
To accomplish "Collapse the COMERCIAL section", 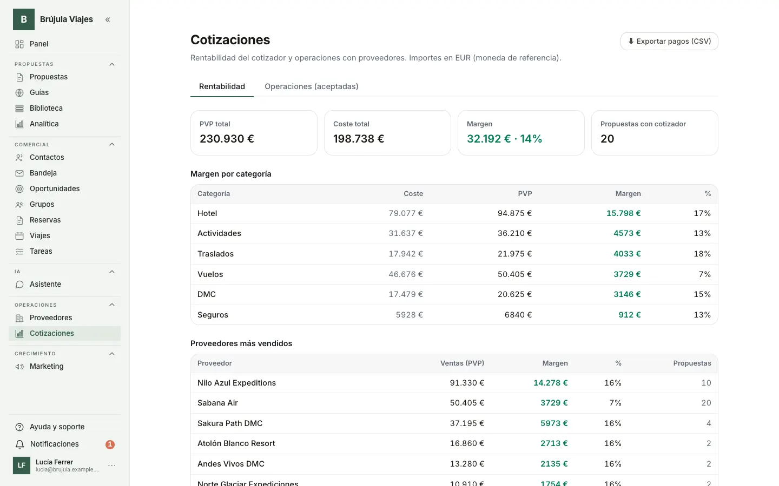I will (112, 144).
